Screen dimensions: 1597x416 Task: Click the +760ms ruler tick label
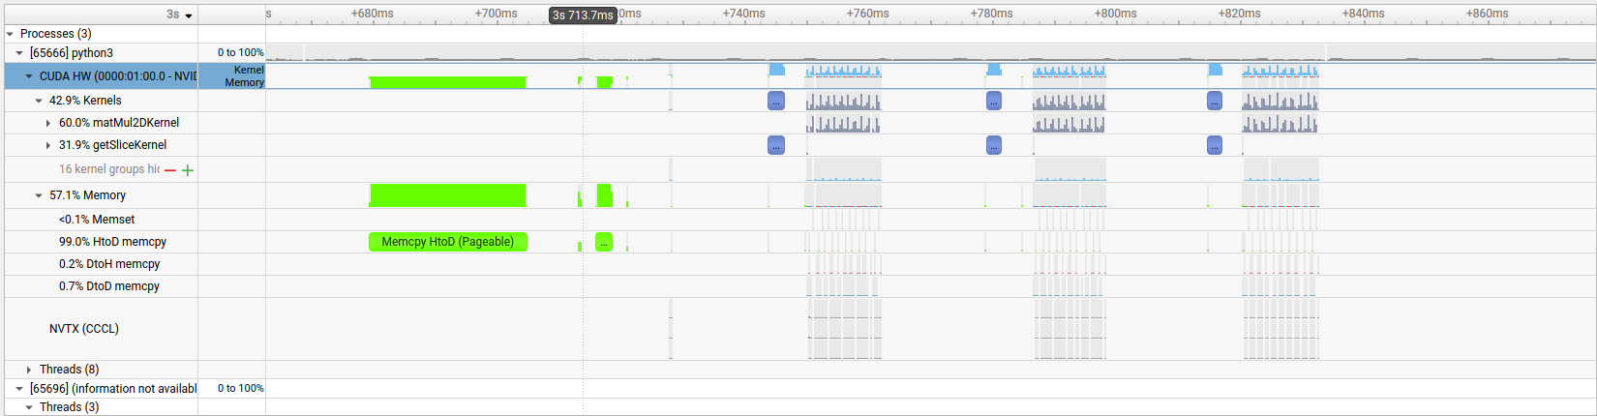(x=868, y=14)
